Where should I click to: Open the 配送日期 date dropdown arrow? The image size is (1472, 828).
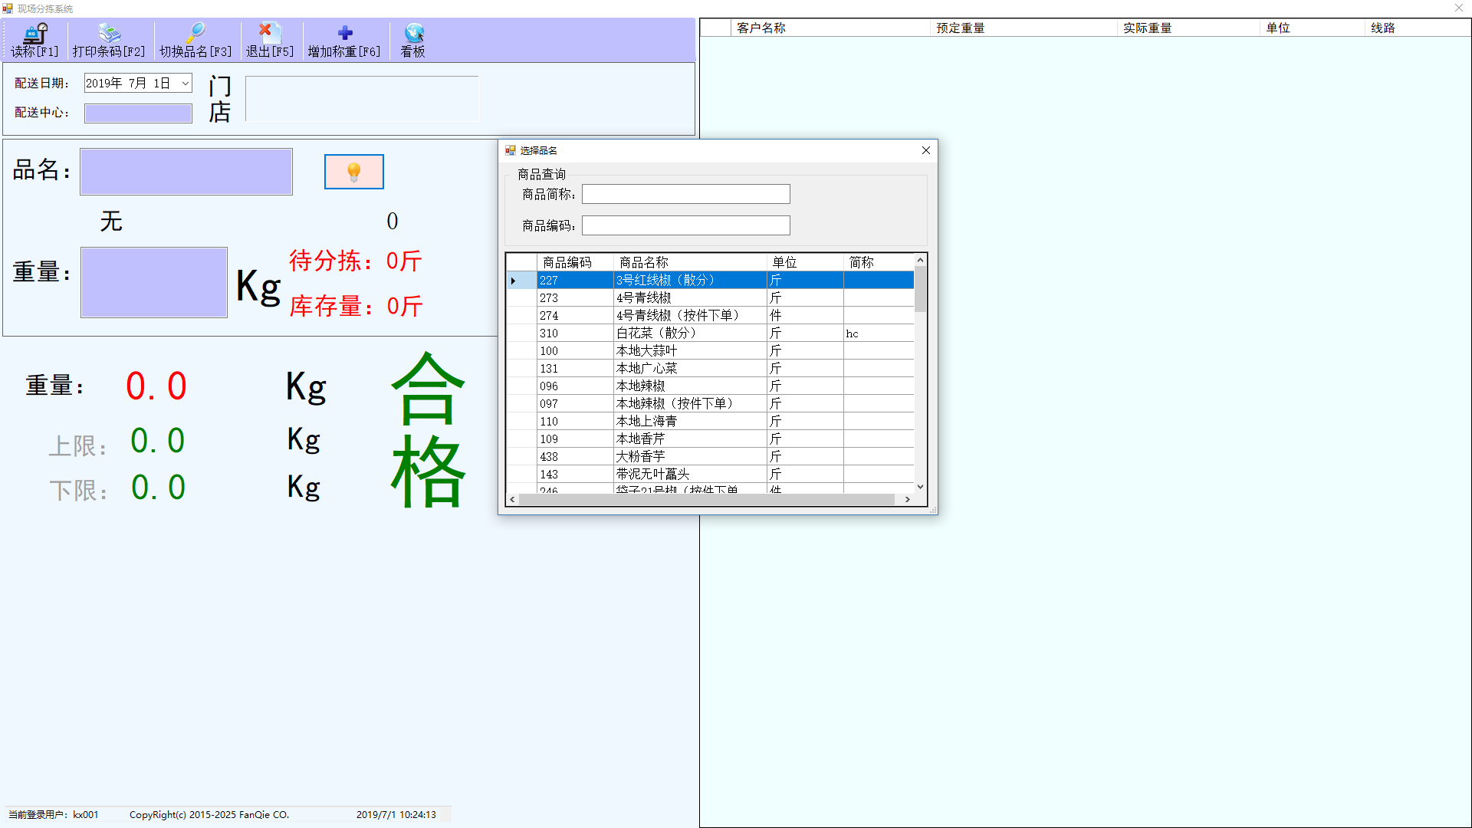coord(185,84)
